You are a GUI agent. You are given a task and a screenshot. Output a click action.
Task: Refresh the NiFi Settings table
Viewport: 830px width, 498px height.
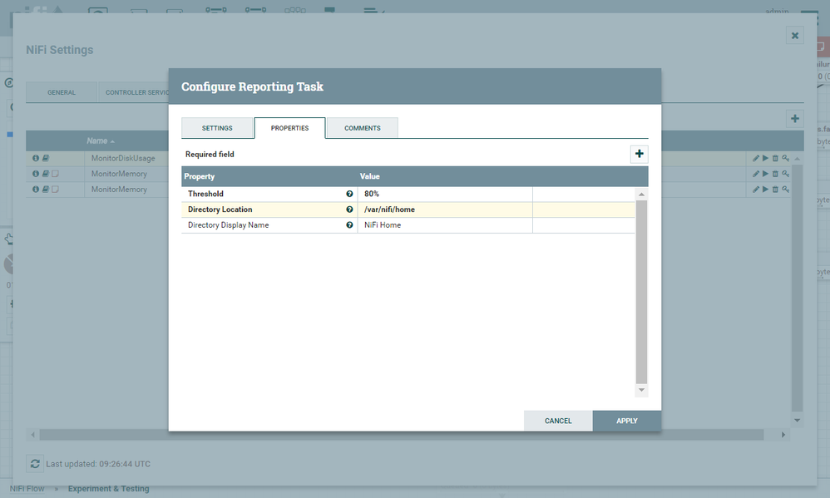point(35,464)
